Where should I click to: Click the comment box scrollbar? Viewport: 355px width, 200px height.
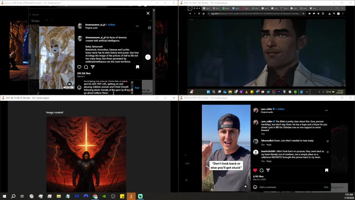click(x=132, y=87)
